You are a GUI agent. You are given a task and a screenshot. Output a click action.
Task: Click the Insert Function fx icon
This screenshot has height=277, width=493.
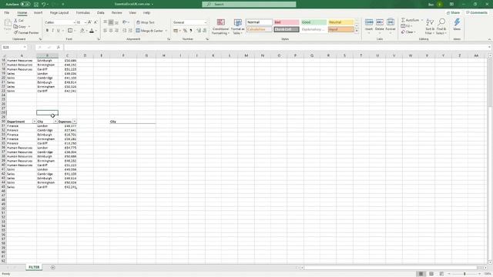[59, 47]
